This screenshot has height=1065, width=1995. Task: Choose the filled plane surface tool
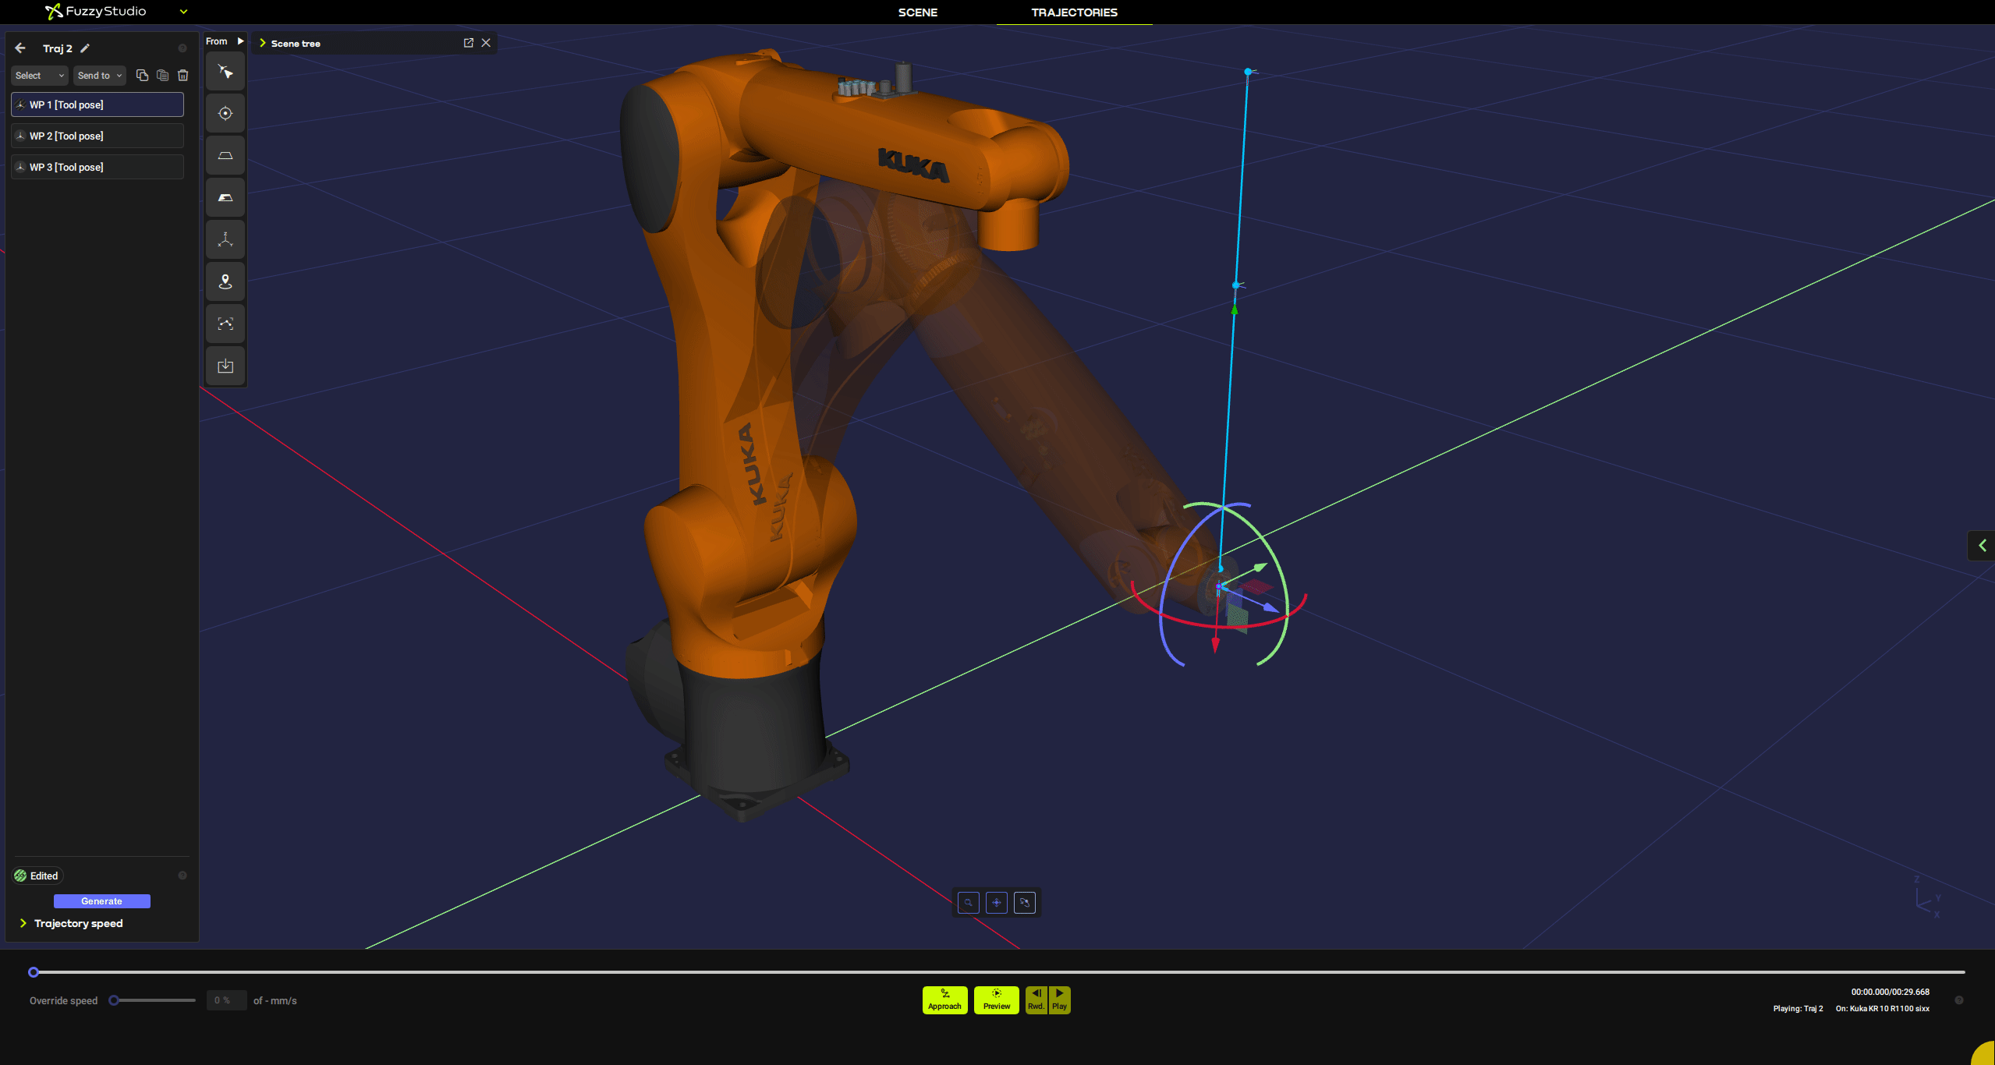[x=225, y=198]
